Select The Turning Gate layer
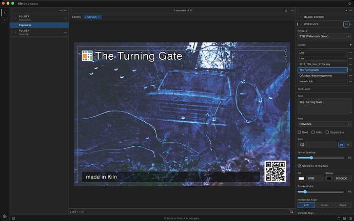The width and height of the screenshot is (354, 221). 322,70
